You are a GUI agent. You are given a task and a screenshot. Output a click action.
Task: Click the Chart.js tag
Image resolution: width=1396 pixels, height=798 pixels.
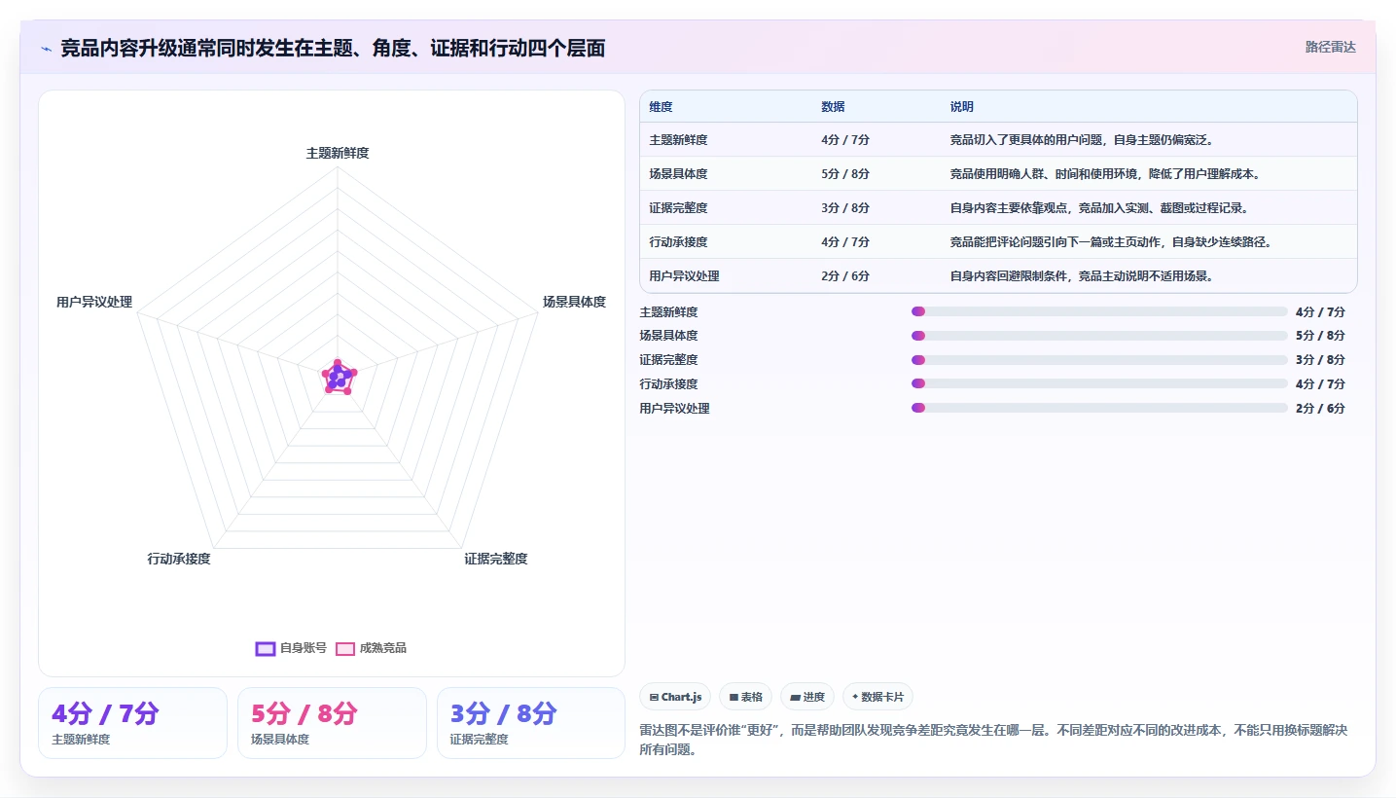[x=675, y=697]
